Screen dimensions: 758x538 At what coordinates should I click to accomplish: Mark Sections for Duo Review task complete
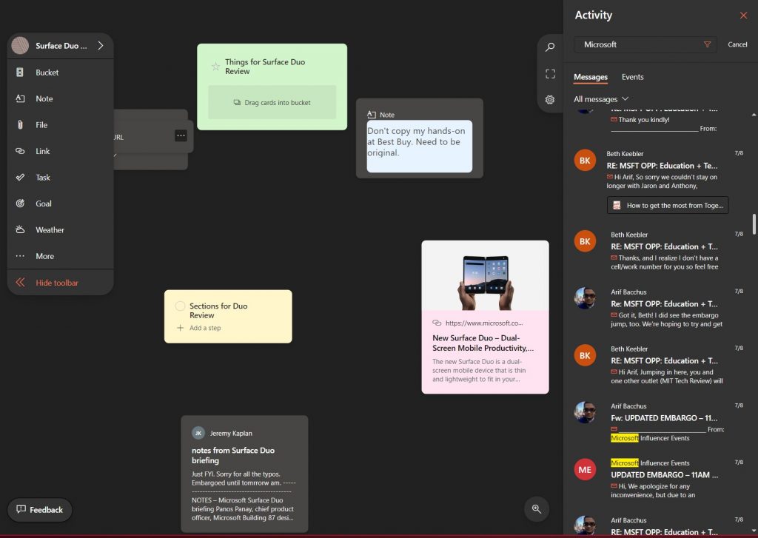[181, 306]
